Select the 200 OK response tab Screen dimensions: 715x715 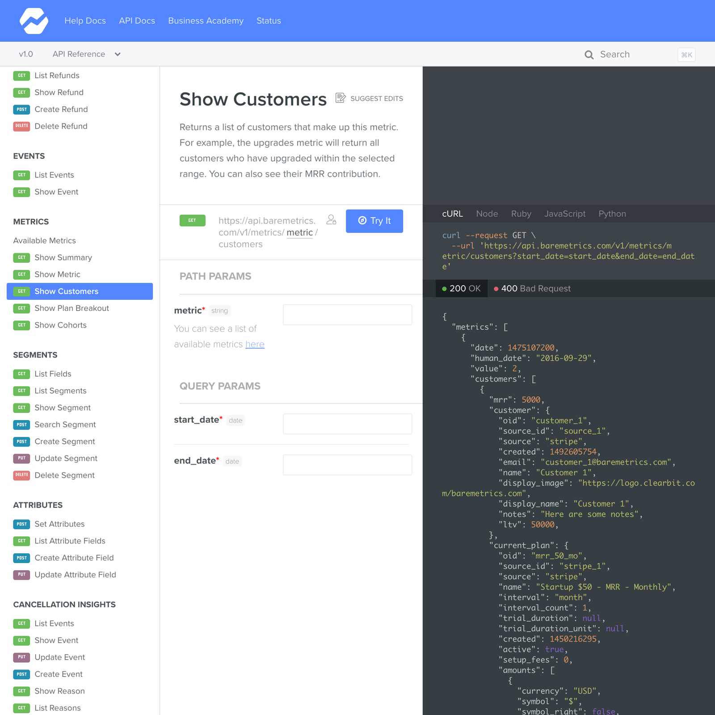click(462, 288)
